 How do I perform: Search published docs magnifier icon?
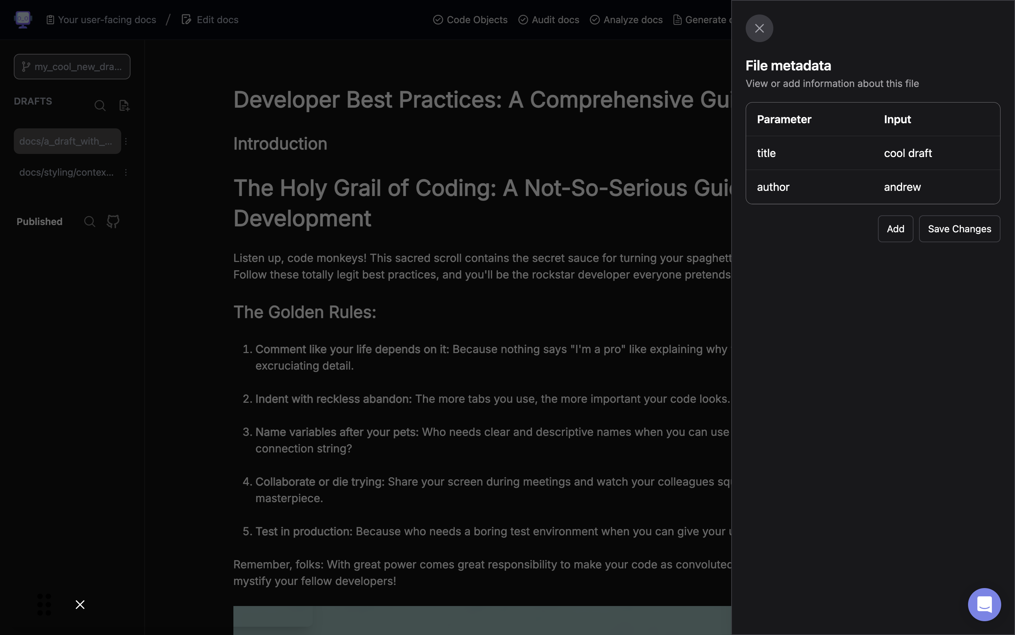click(89, 221)
